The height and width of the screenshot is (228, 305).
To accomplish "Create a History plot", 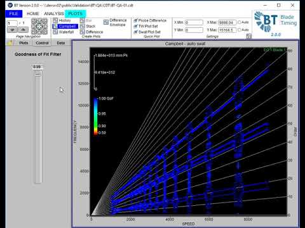I will point(62,20).
